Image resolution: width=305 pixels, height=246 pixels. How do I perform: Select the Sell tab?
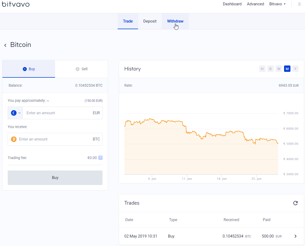click(81, 69)
